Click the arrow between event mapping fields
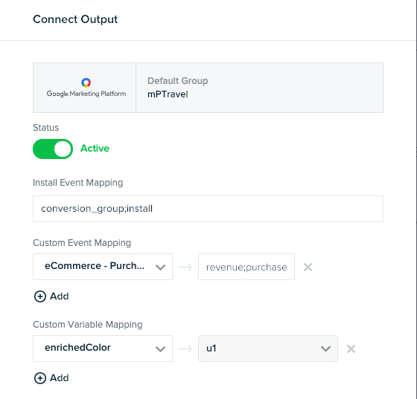 [185, 267]
